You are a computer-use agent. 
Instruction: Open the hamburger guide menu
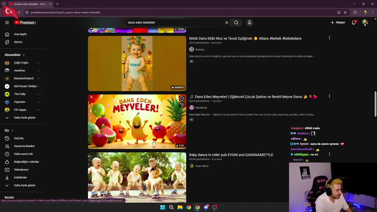pos(7,22)
